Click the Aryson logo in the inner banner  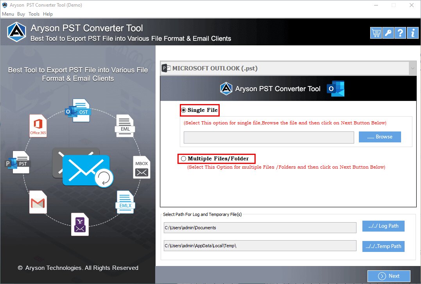pyautogui.click(x=226, y=89)
